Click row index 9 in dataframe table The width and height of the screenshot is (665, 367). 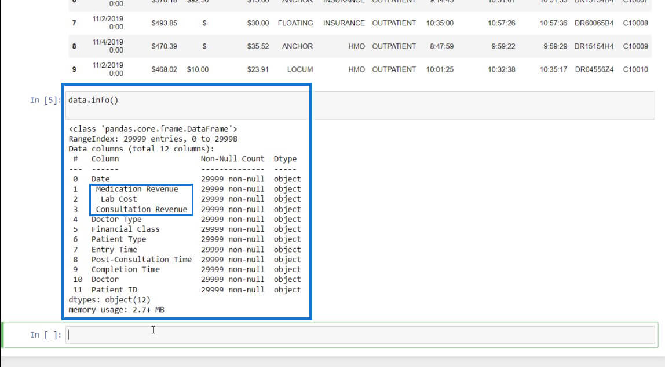point(74,69)
